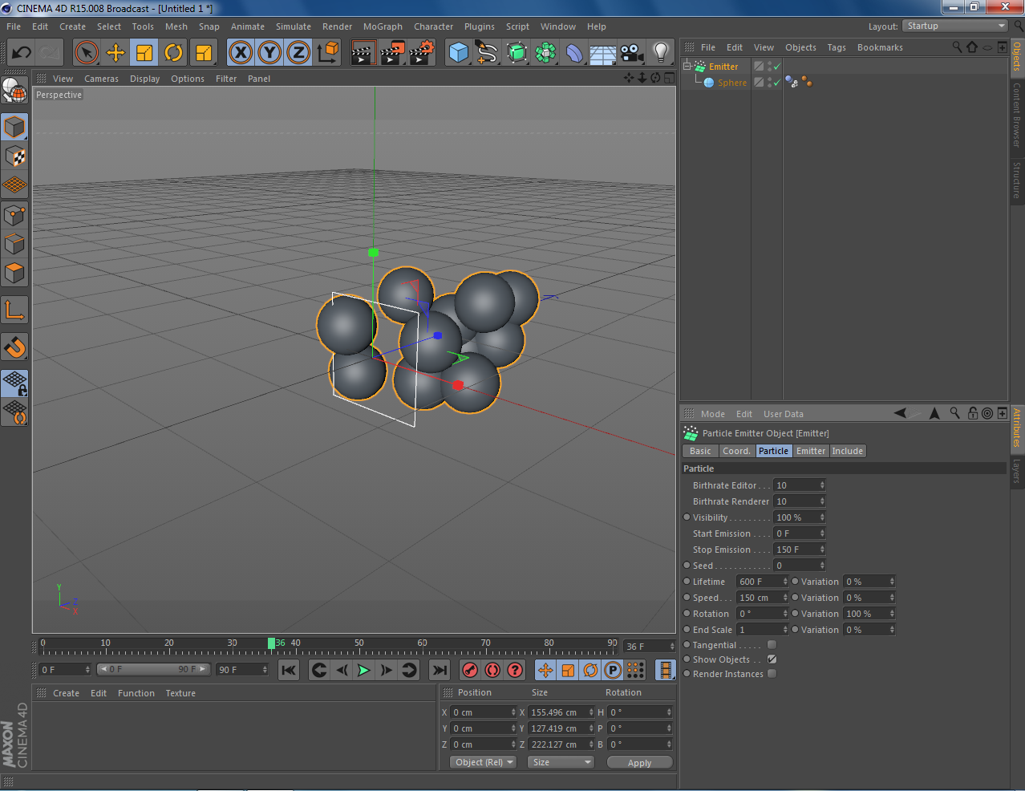Activate the Move tool

(x=115, y=53)
